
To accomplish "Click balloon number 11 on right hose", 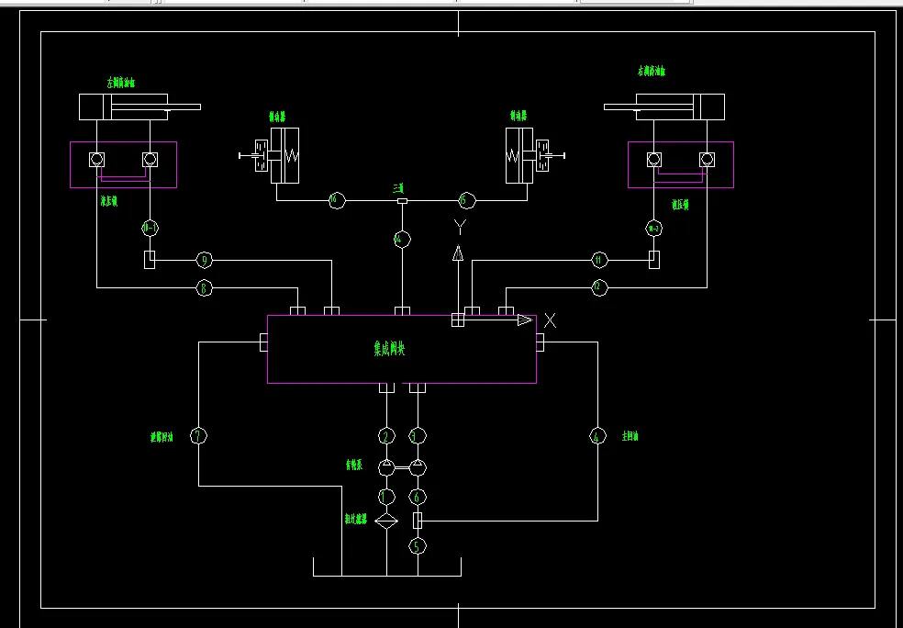I will tap(599, 261).
